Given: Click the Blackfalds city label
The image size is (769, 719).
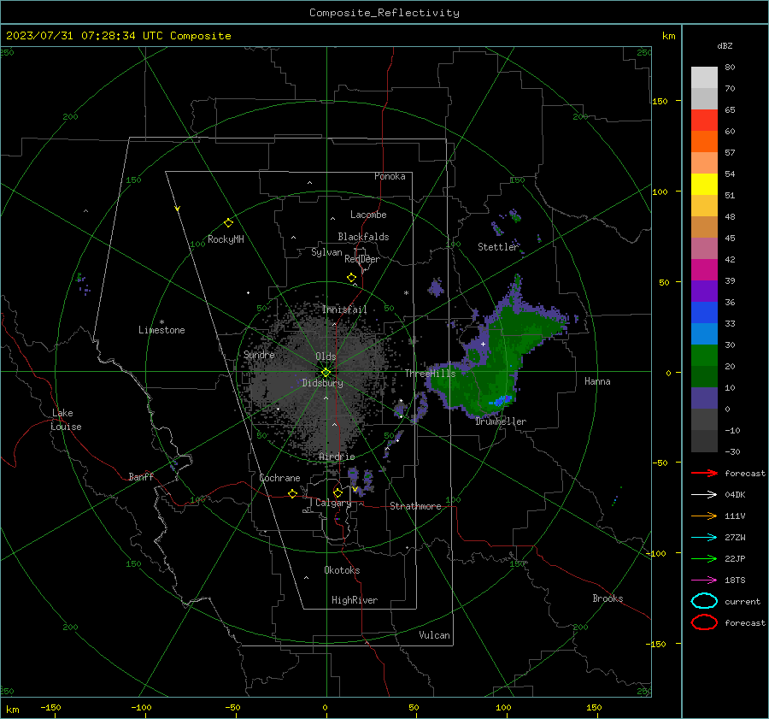Looking at the screenshot, I should click(363, 237).
